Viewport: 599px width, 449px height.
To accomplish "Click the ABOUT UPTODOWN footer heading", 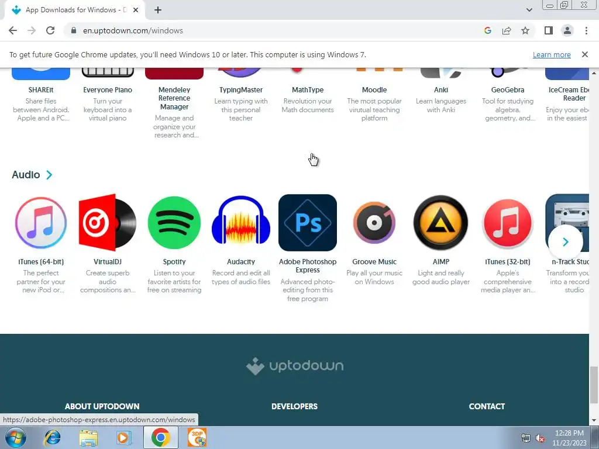I will (x=102, y=407).
